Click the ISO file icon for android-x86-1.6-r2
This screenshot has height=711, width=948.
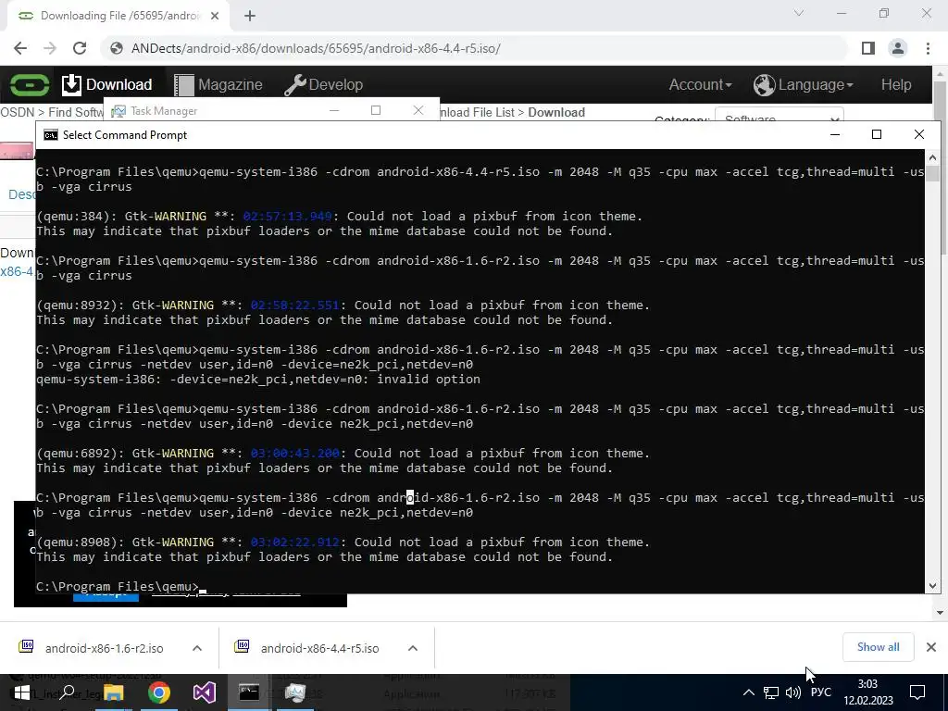point(26,647)
